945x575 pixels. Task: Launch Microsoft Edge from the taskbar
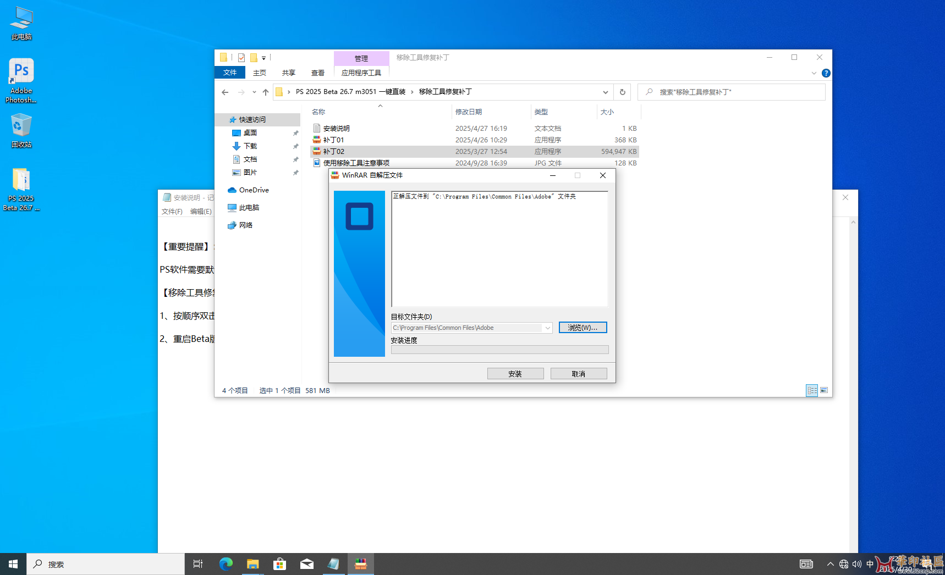pyautogui.click(x=226, y=564)
